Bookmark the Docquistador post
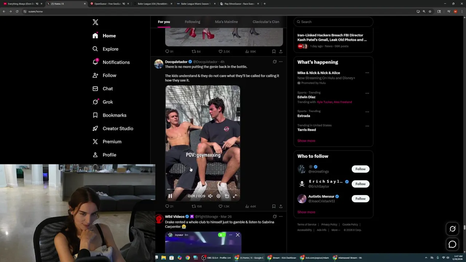The height and width of the screenshot is (262, 466). (x=274, y=206)
